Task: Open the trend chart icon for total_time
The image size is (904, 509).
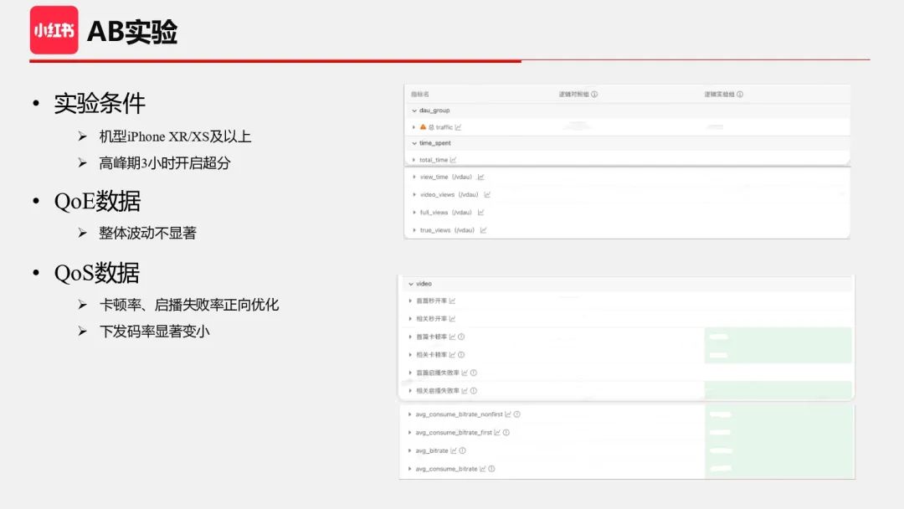Action: [453, 160]
